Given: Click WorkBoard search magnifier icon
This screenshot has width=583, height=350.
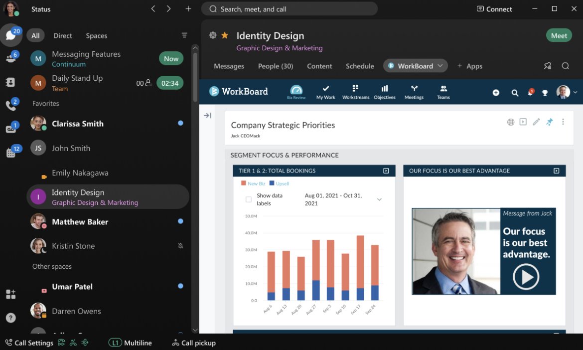Looking at the screenshot, I should click(515, 93).
